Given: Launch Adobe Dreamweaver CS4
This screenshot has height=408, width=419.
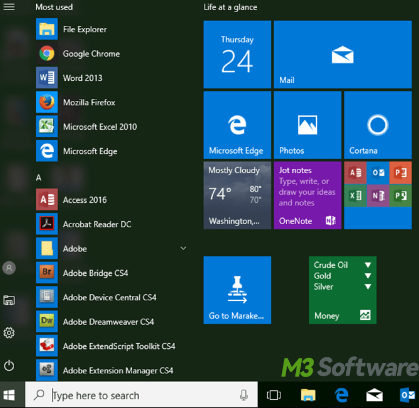Looking at the screenshot, I should pyautogui.click(x=112, y=322).
